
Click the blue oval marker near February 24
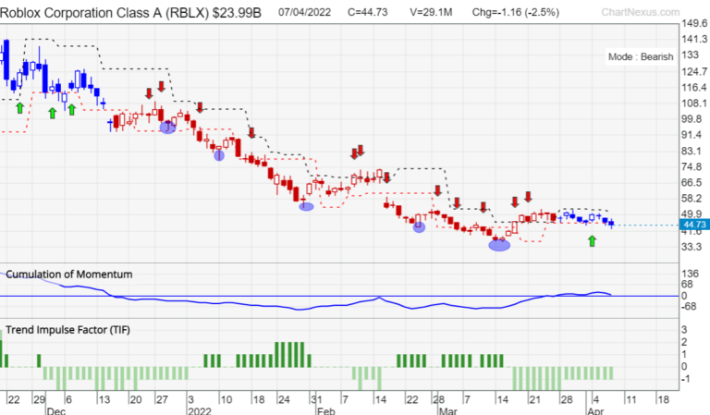click(x=419, y=227)
